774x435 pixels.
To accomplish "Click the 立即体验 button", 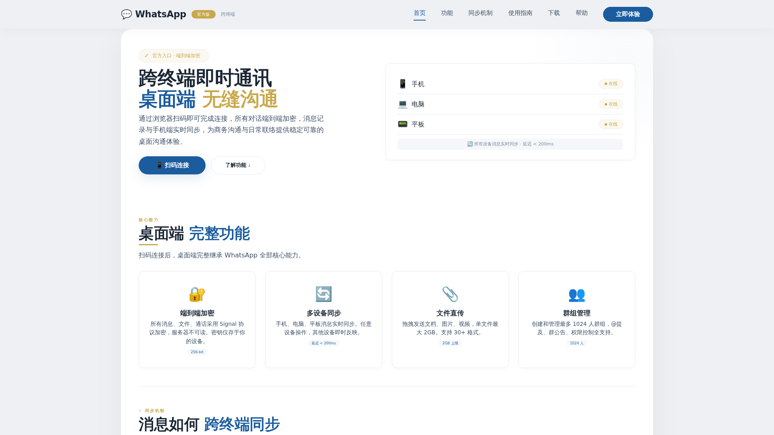I will [628, 14].
